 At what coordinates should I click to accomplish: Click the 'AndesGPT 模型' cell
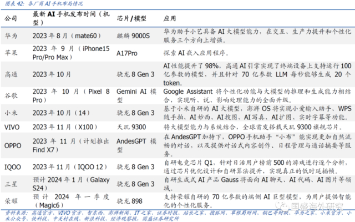point(136,145)
